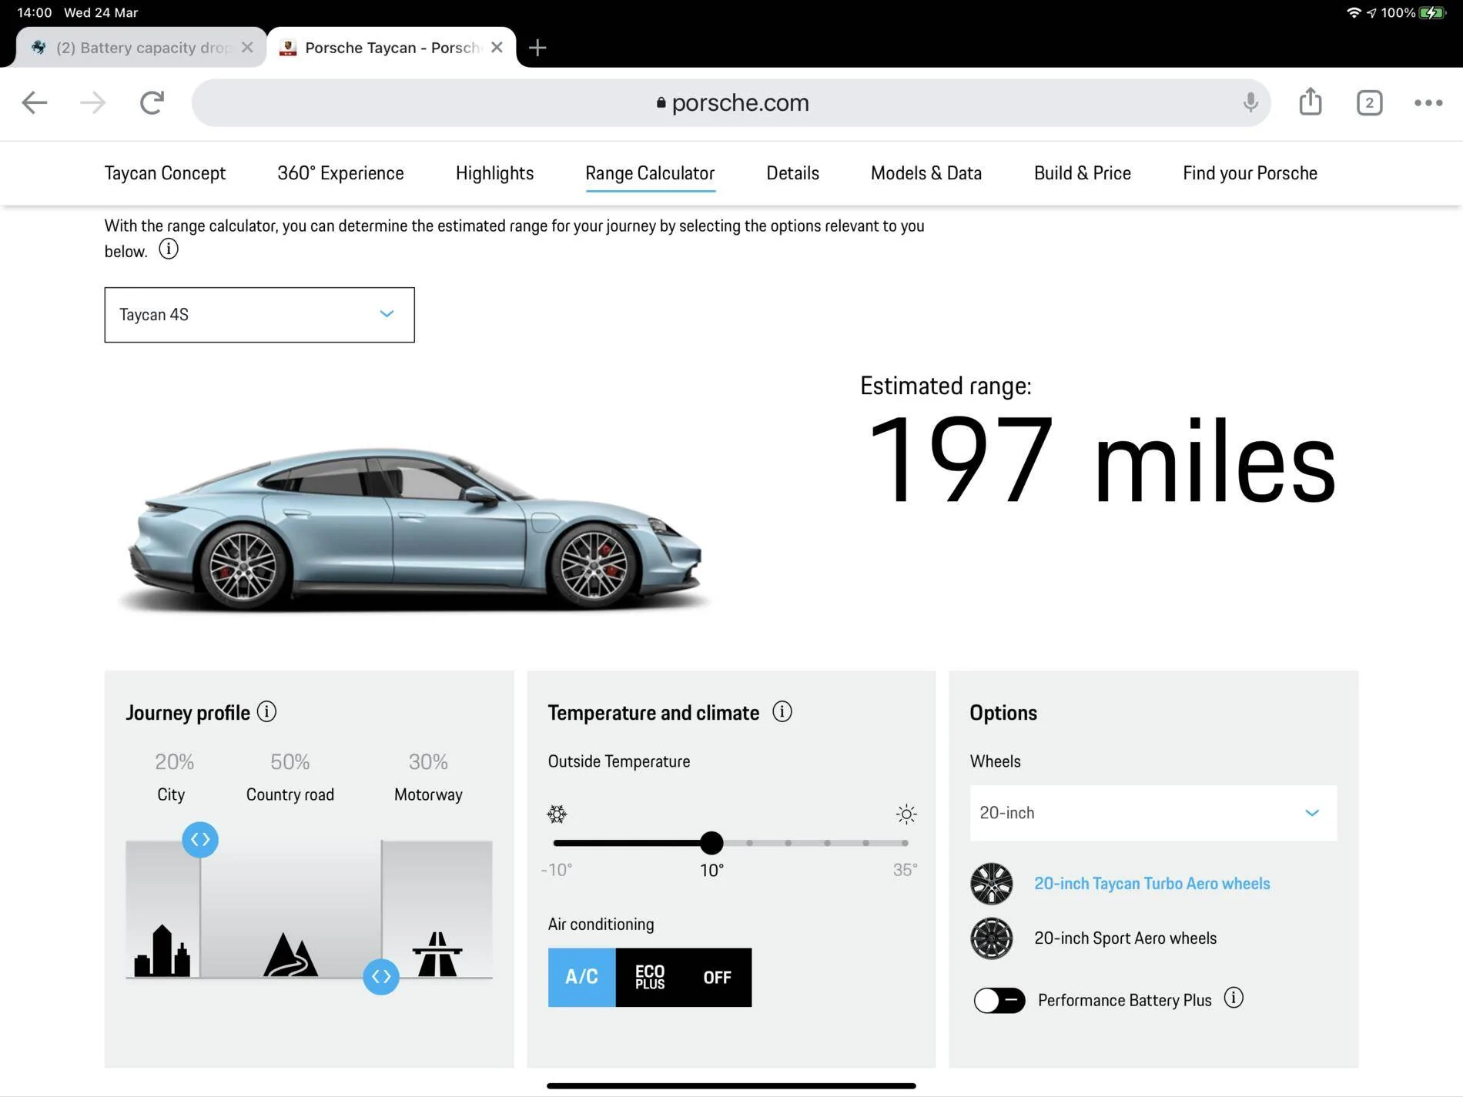This screenshot has width=1463, height=1097.
Task: Toggle Performance Battery Plus switch
Action: [999, 1000]
